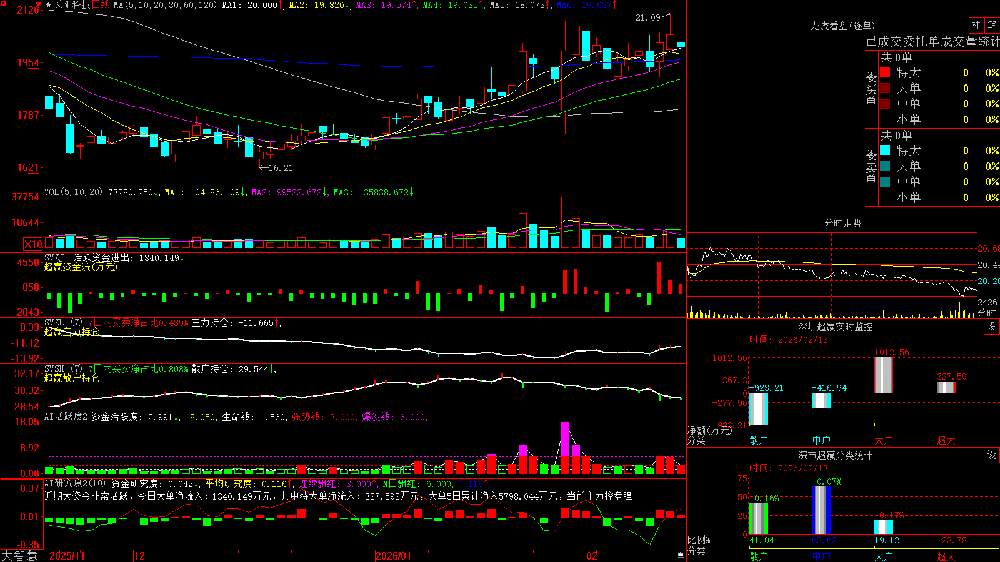Click the 12 month timeline marker
The image size is (1000, 562).
coord(139,556)
